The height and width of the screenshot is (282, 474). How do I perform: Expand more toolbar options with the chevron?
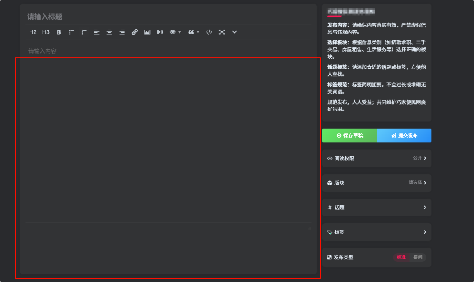234,32
